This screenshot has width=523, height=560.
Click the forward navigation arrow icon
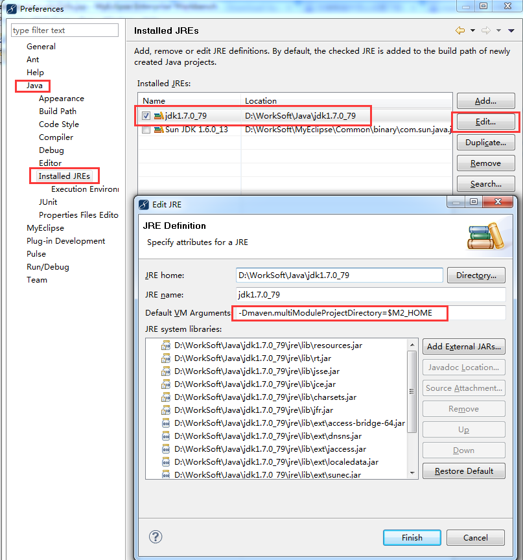tap(486, 30)
